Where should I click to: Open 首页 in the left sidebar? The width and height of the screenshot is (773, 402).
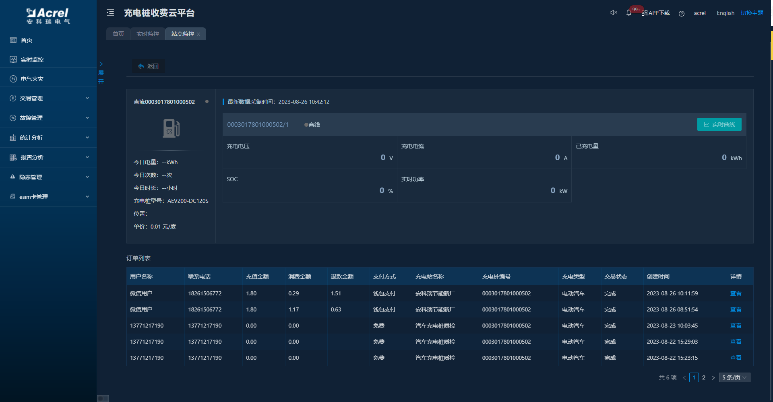(27, 40)
